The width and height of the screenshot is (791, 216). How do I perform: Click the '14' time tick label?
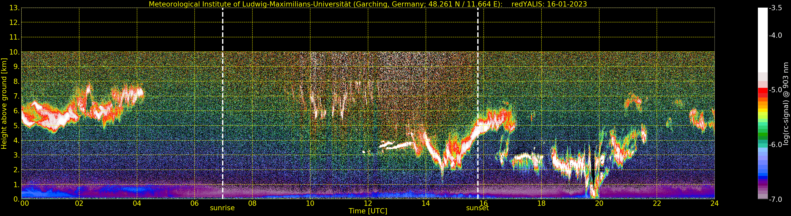(426, 203)
